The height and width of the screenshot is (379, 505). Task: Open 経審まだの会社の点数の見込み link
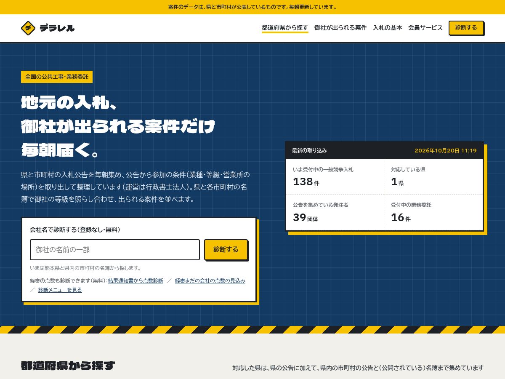(x=210, y=281)
